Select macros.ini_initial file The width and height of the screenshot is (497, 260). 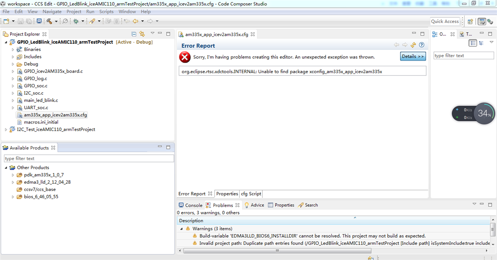click(x=41, y=122)
